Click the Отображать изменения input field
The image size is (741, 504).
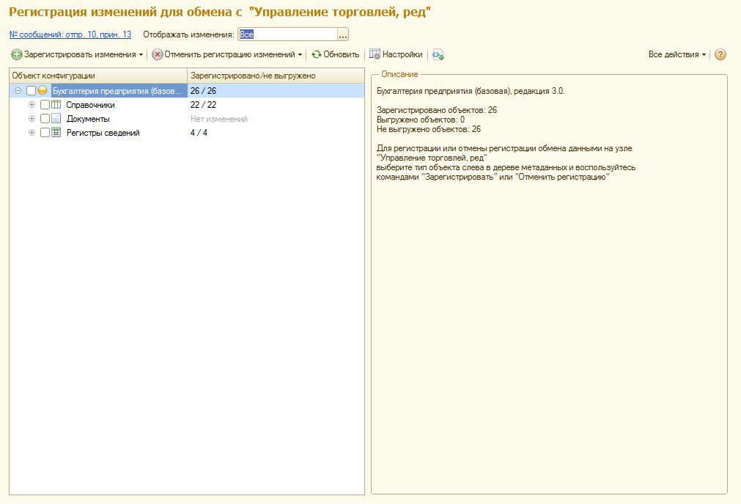click(x=288, y=34)
